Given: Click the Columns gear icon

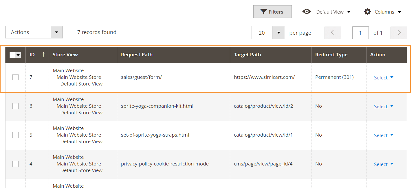Looking at the screenshot, I should tap(367, 12).
